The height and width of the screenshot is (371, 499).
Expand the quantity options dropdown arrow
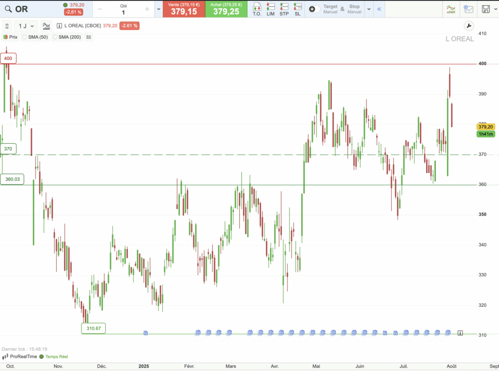159,9
